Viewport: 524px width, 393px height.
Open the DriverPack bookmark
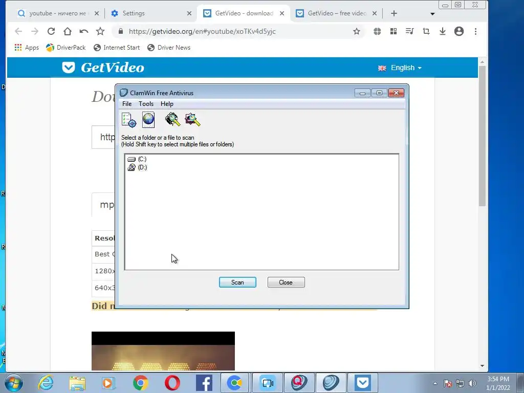(66, 48)
